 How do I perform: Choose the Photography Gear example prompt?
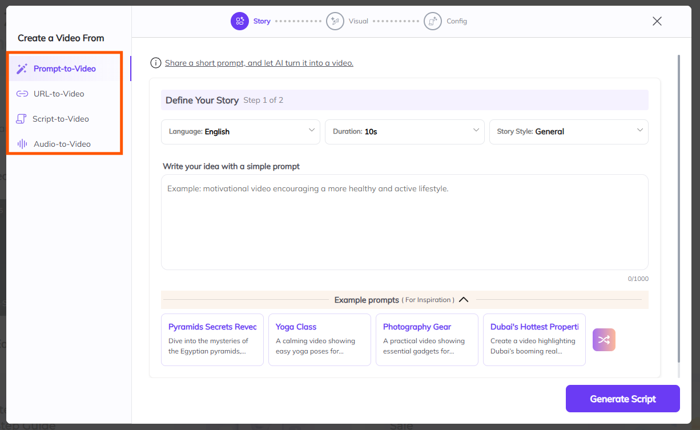pos(427,339)
